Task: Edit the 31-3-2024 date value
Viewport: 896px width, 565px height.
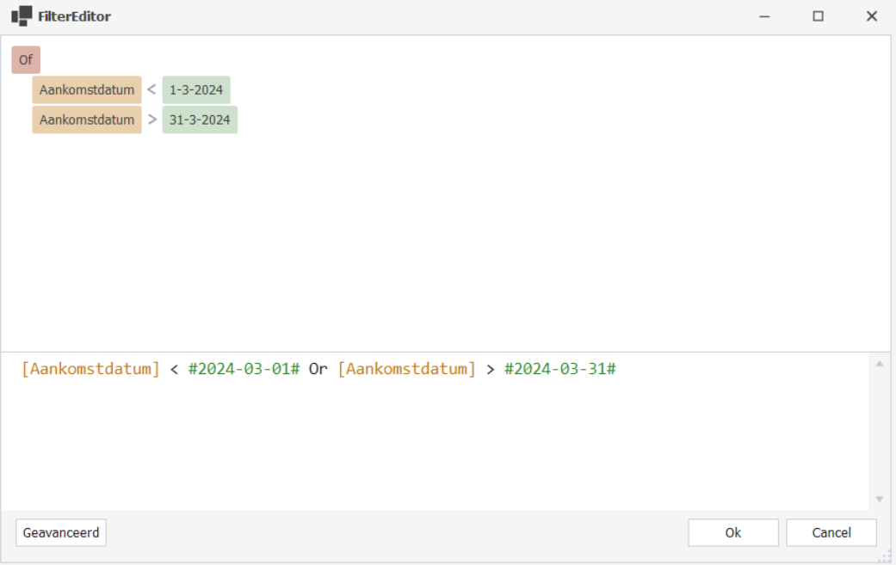Action: [200, 120]
